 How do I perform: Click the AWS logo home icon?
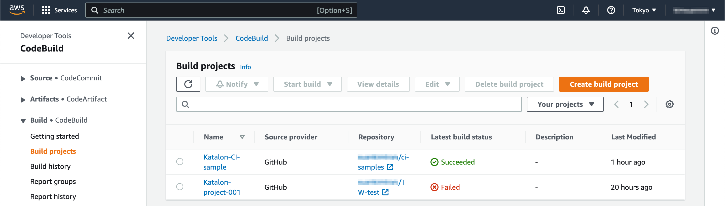(x=17, y=10)
